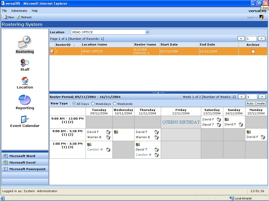Delete David T from Thursday 1:00 PM-5:30 PM shift
The image size is (269, 201).
tap(157, 150)
